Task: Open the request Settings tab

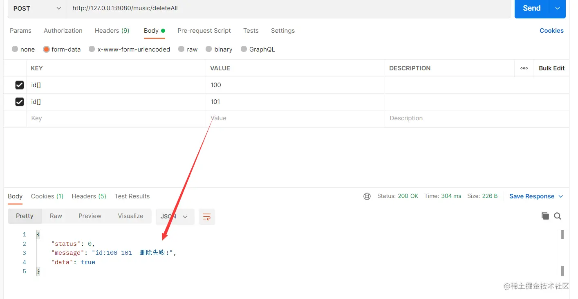Action: click(283, 31)
